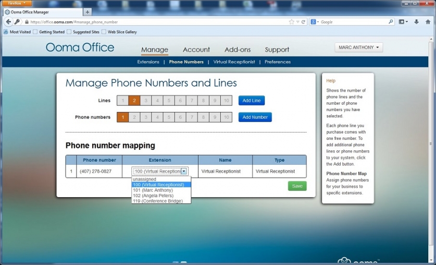Click the Ooma Office logo
The height and width of the screenshot is (265, 436).
[x=80, y=47]
